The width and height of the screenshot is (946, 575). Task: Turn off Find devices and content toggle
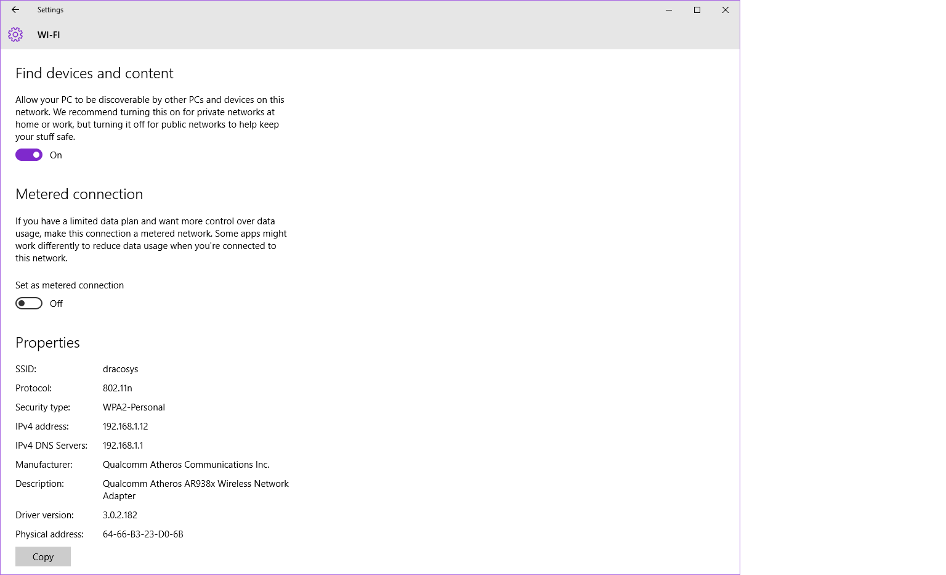[29, 155]
